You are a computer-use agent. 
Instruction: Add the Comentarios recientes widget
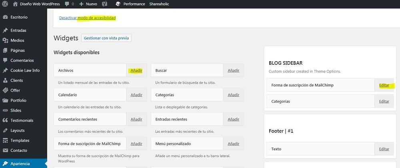pyautogui.click(x=136, y=119)
